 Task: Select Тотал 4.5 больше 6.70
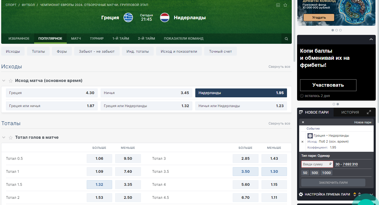245,198
